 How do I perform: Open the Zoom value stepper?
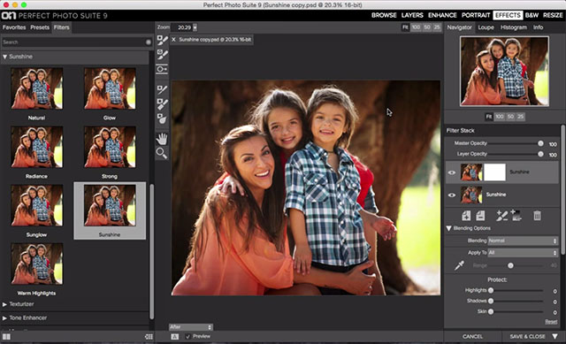195,27
